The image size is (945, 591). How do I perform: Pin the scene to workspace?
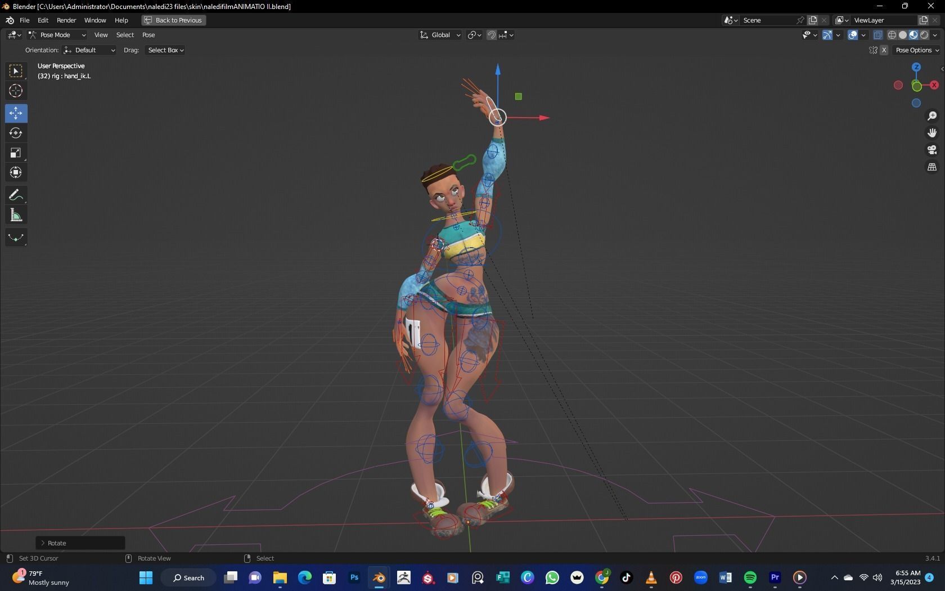(x=800, y=20)
